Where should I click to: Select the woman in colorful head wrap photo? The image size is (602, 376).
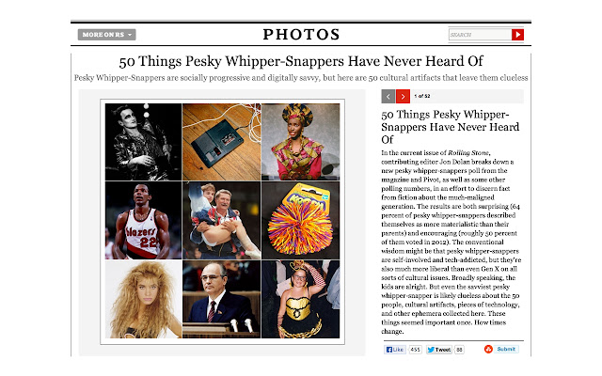pyautogui.click(x=301, y=142)
